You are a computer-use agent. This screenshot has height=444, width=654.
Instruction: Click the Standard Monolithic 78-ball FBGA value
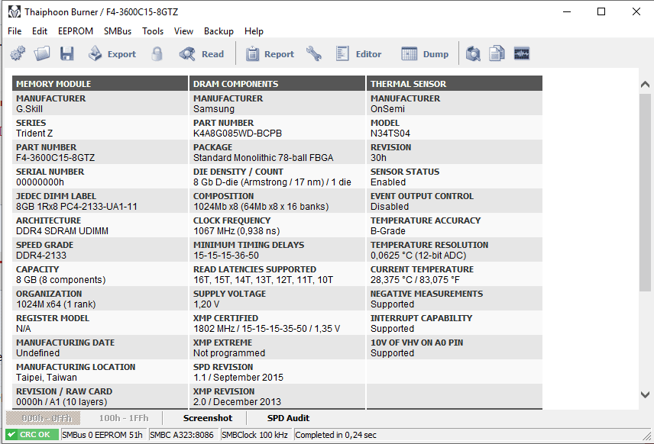263,158
